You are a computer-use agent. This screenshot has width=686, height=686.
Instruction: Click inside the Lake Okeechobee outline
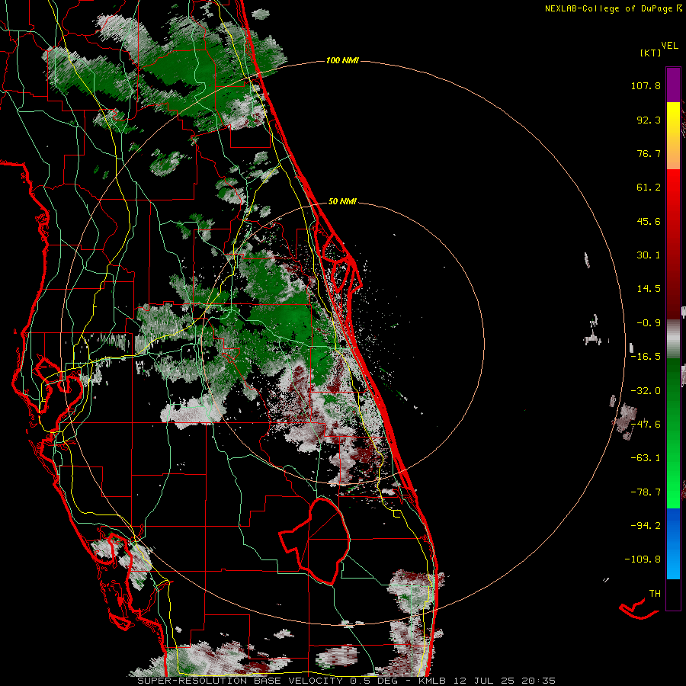tap(324, 540)
